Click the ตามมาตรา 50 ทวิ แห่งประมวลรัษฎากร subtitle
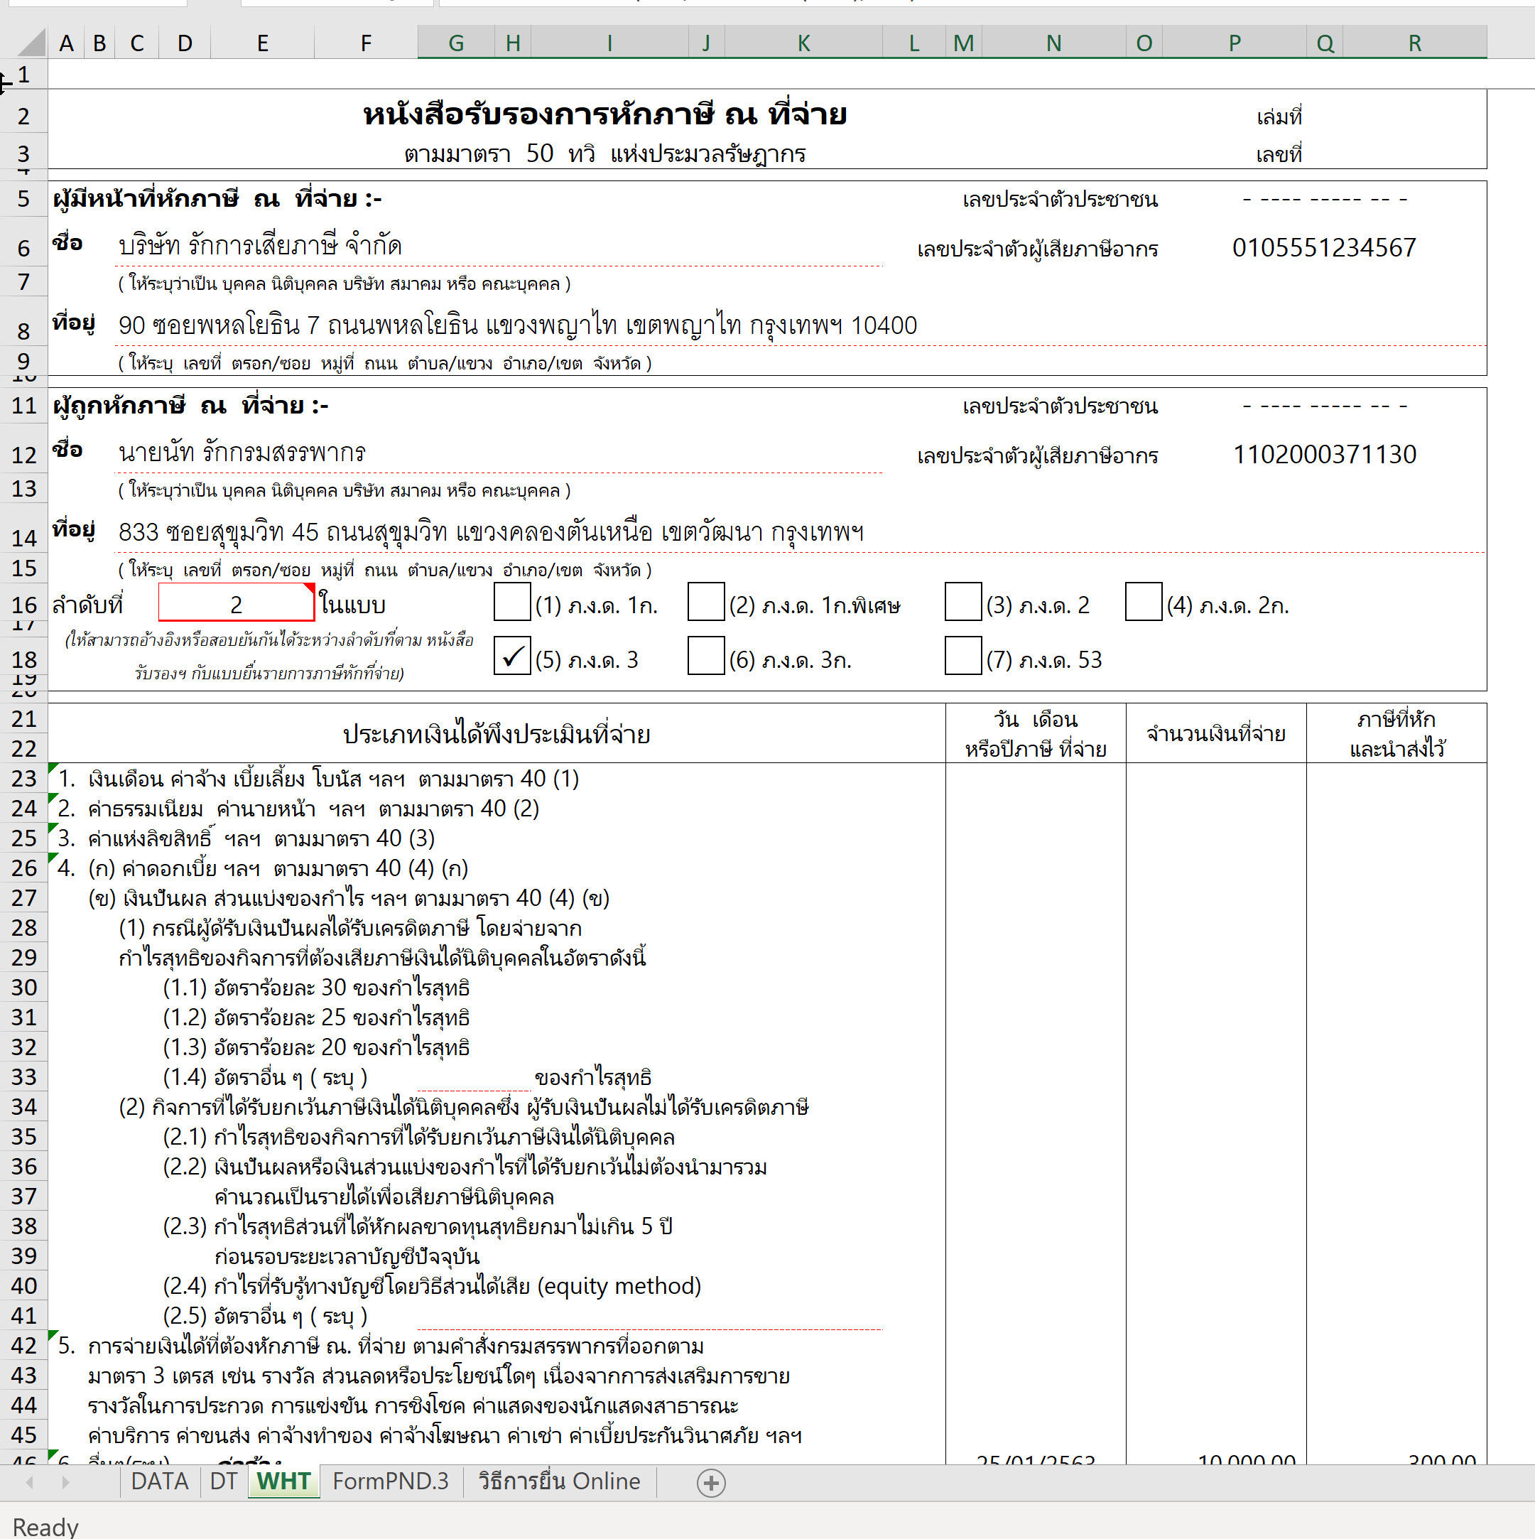The image size is (1535, 1539). pos(605,153)
